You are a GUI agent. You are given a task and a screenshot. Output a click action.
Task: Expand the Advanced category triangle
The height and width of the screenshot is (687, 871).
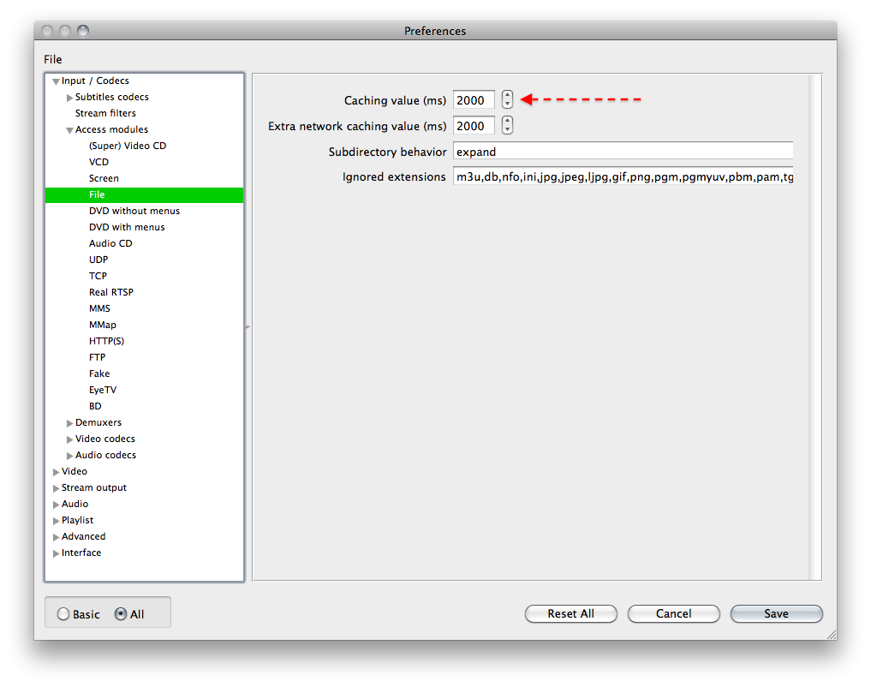coord(56,537)
